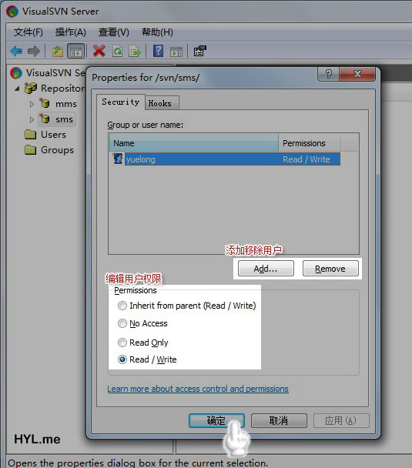Click the blue Help question mark icon
This screenshot has height=468, width=412.
(x=158, y=51)
